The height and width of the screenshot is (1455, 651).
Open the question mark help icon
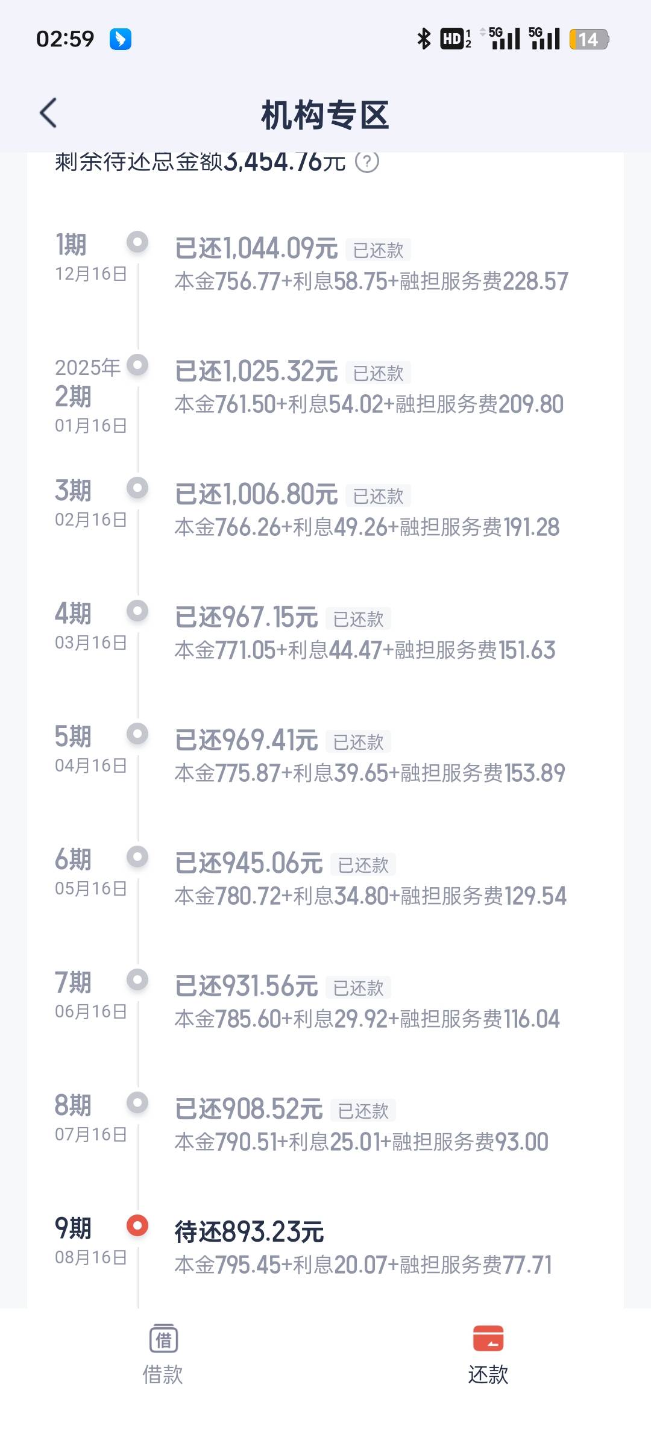367,162
